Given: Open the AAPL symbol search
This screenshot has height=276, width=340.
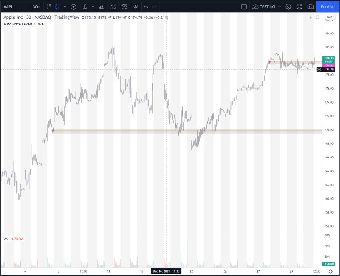Looking at the screenshot, I should pos(8,7).
